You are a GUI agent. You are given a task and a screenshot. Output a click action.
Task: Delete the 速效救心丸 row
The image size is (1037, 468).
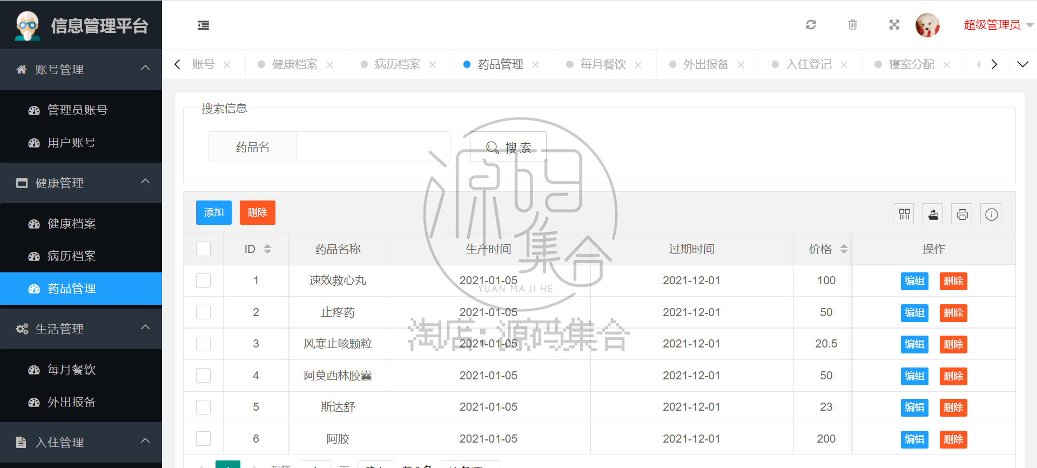[953, 281]
